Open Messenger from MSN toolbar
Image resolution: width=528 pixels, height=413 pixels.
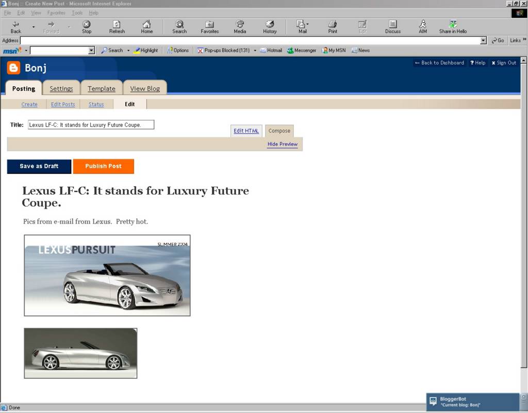(302, 51)
